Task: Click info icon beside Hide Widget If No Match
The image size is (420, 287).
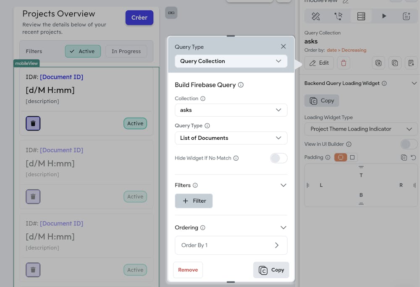Action: (236, 158)
